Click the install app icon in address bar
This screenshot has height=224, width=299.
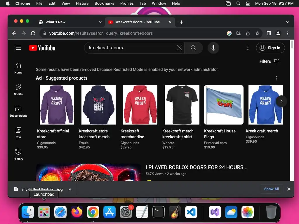(238, 33)
